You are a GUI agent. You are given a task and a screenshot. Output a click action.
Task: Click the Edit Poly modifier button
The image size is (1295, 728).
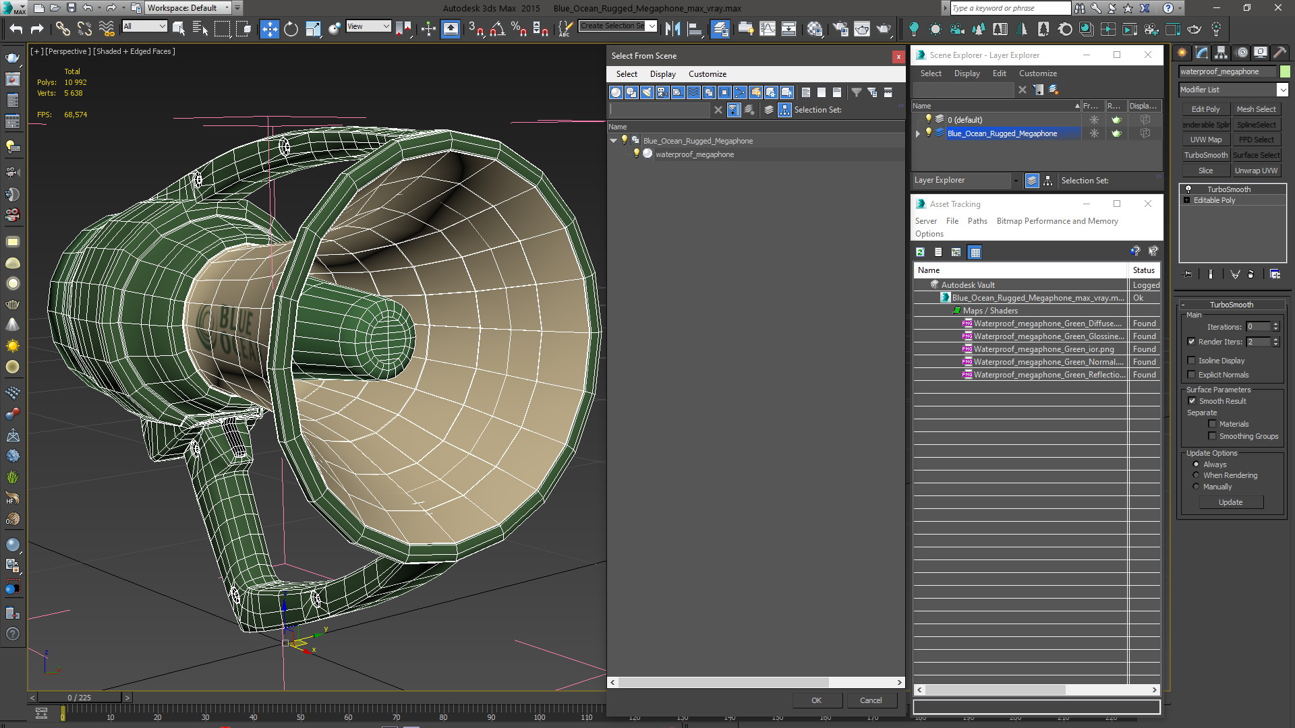click(1205, 109)
